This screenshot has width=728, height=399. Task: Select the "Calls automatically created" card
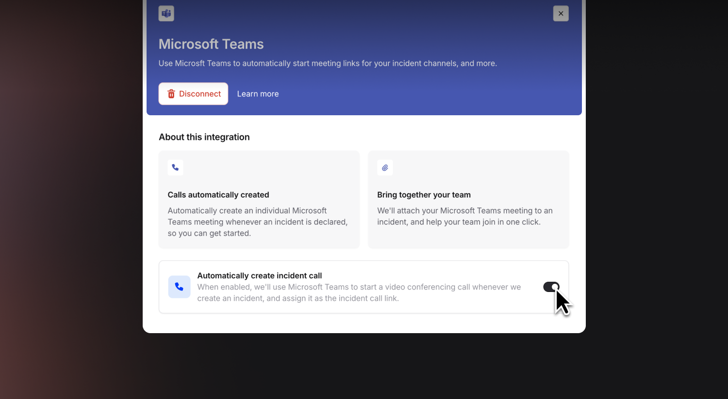(x=259, y=199)
